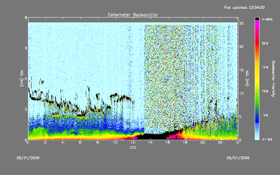Click the "Backscatter Intensity" colorbar label

tap(273, 79)
